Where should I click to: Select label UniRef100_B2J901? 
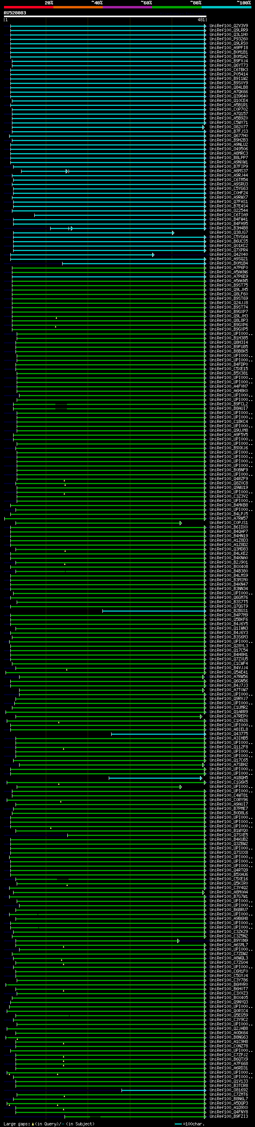tap(229, 562)
